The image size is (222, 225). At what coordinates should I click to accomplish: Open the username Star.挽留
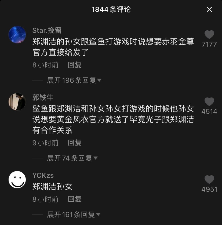coord(47,30)
